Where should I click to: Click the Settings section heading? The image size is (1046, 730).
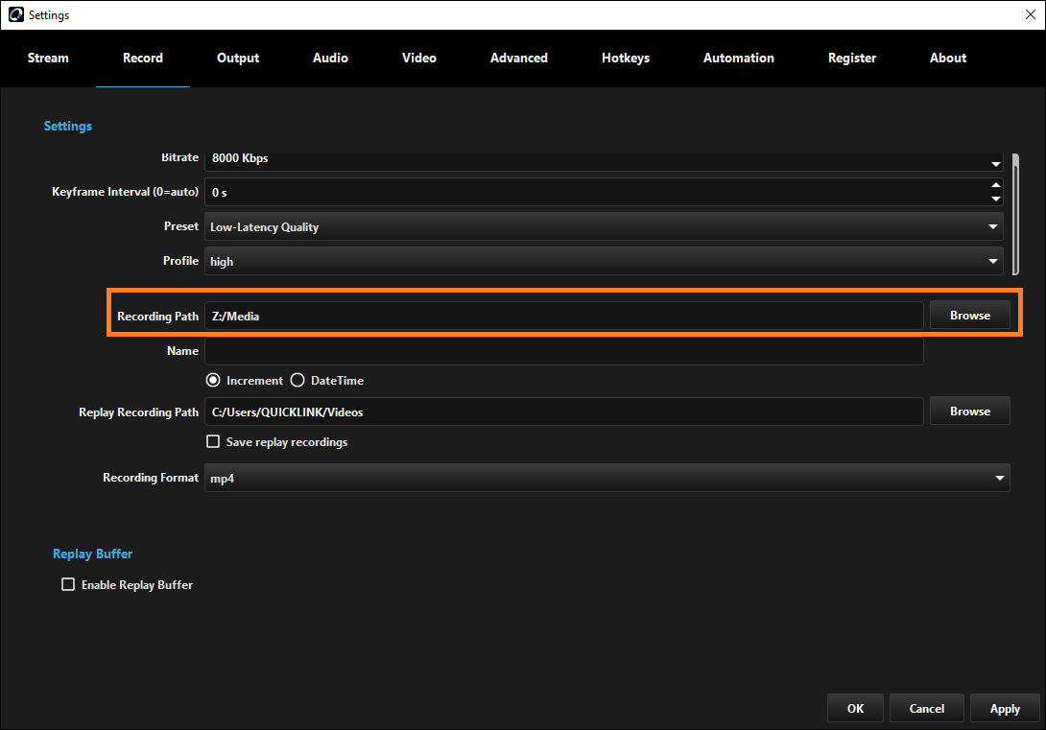point(68,126)
